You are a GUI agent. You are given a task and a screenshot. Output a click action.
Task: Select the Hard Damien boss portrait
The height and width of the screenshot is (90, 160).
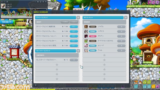pos(86,36)
